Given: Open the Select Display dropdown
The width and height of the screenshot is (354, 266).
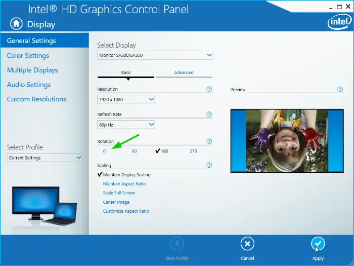Looking at the screenshot, I should pos(155,55).
